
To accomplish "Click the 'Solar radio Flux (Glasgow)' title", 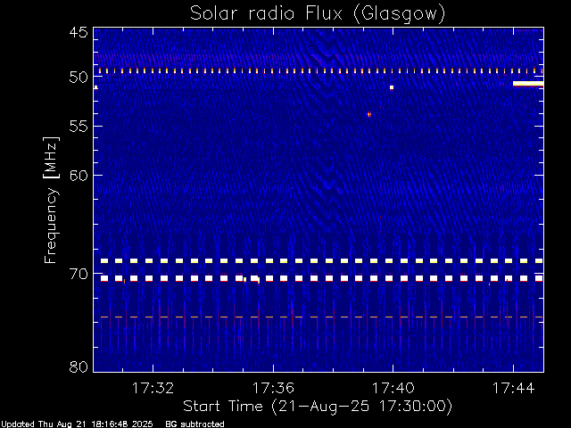I will pyautogui.click(x=318, y=14).
